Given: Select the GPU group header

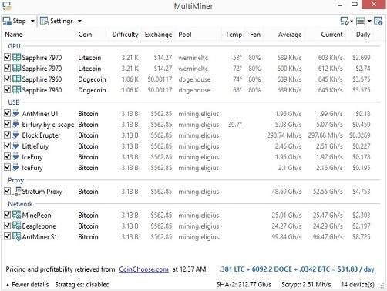Looking at the screenshot, I should pyautogui.click(x=14, y=46).
